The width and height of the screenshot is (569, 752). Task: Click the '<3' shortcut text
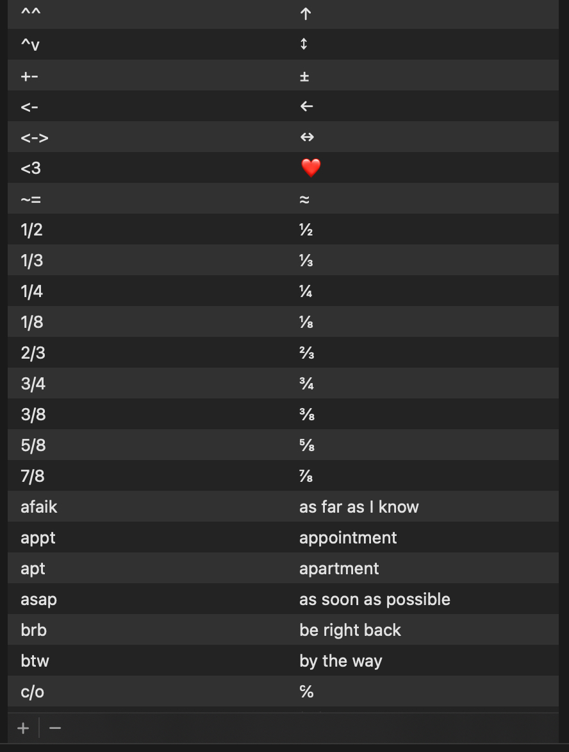[31, 168]
